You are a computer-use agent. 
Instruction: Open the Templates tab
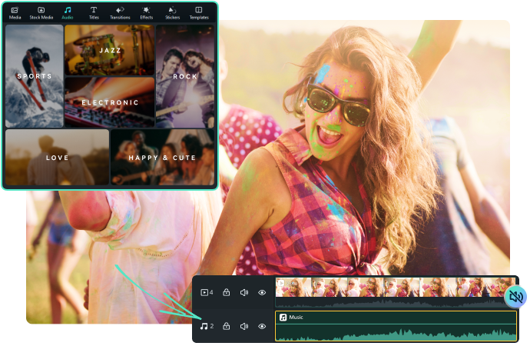pyautogui.click(x=199, y=13)
